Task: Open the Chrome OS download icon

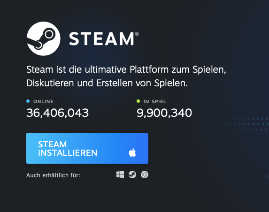Action: (145, 174)
